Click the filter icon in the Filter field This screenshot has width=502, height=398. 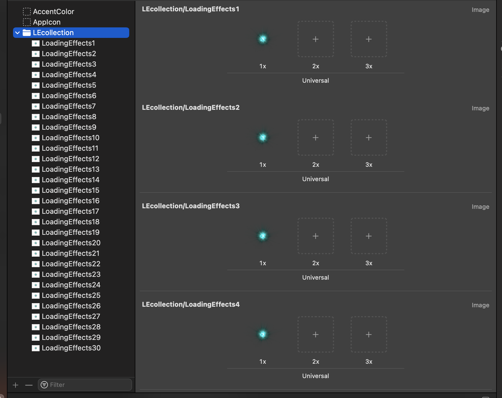pos(44,385)
